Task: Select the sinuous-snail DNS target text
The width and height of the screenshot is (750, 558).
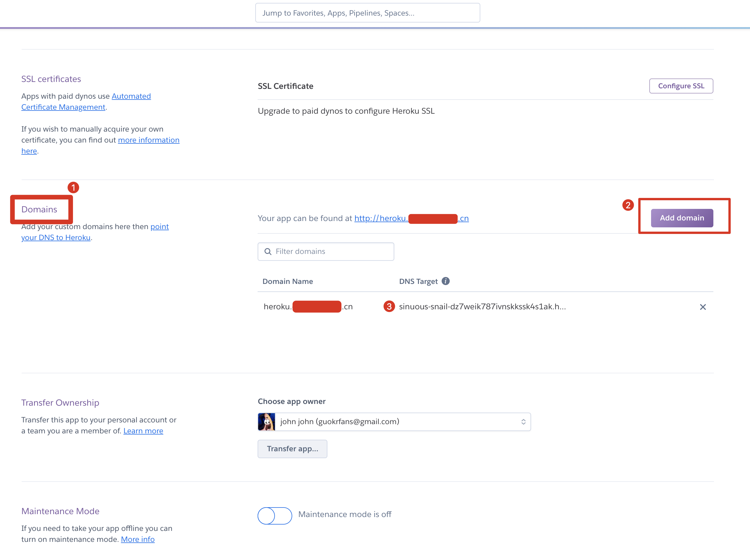Action: tap(482, 306)
